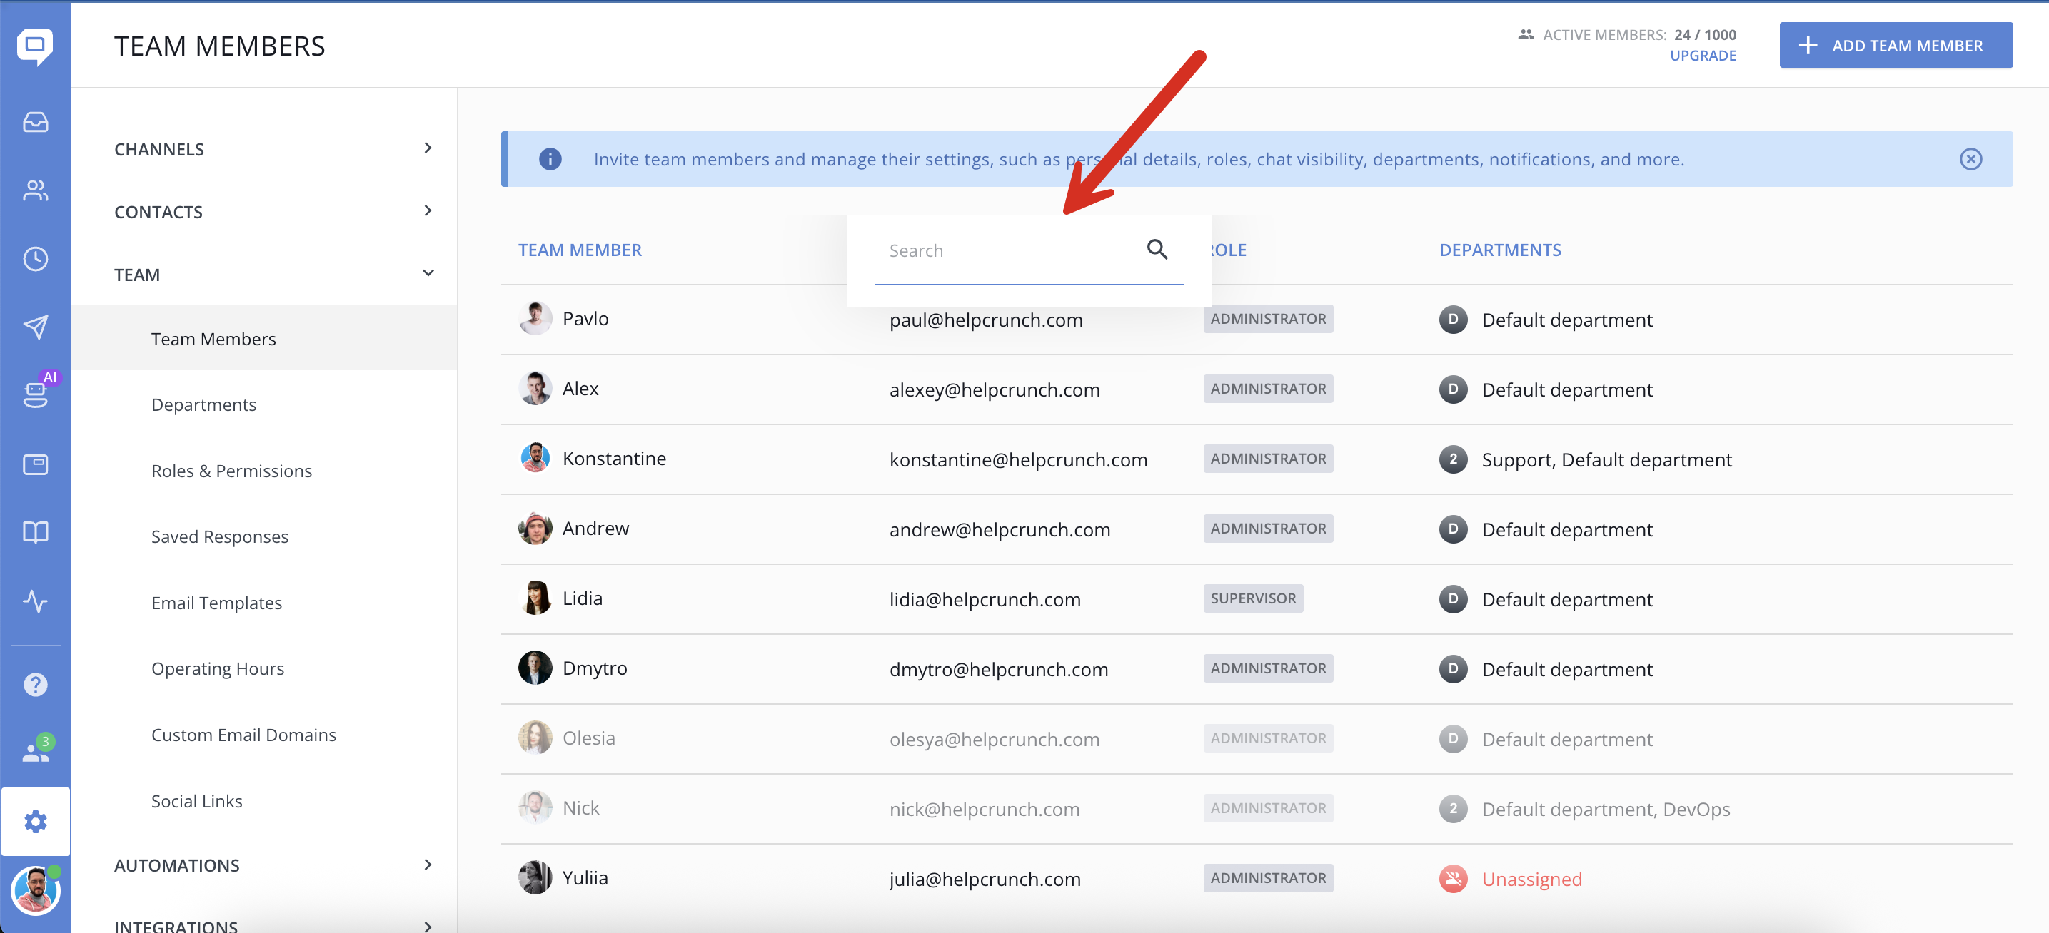Open the Inbox icon in sidebar
Screen dimensions: 2049x933
[x=35, y=121]
